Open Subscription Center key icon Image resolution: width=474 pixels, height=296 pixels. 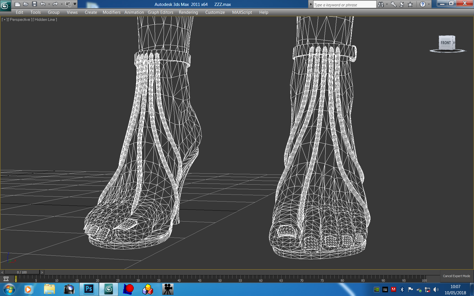(x=394, y=4)
